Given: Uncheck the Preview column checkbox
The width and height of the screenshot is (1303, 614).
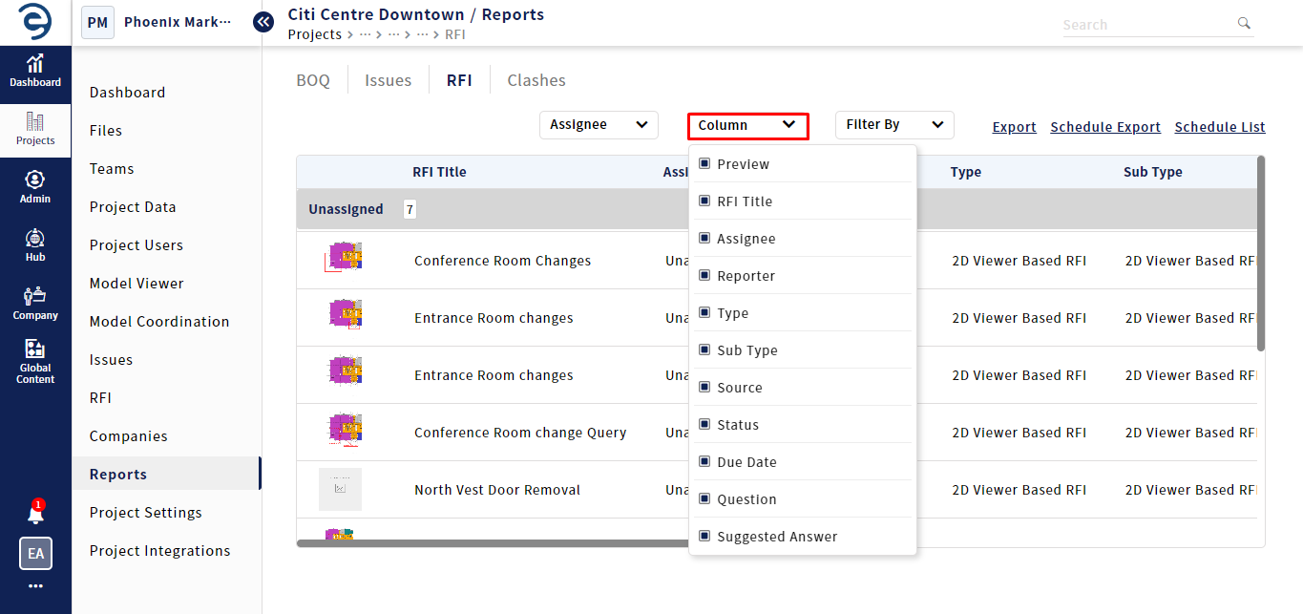Looking at the screenshot, I should point(704,164).
